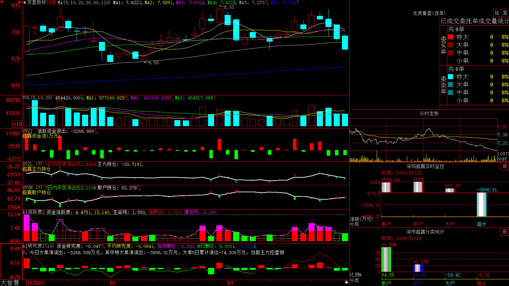Click the cyan 特大 sell-order color swatch
509x286 pixels.
point(450,77)
